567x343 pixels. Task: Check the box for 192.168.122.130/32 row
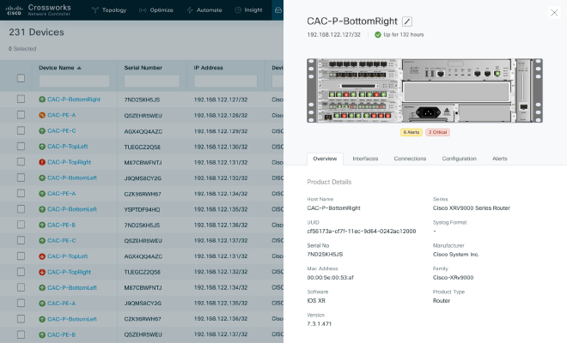click(x=21, y=147)
